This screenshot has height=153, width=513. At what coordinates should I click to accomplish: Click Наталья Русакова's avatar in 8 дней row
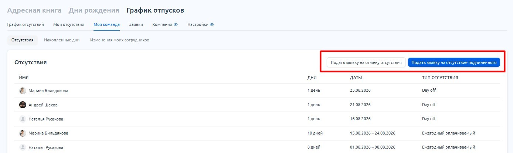point(23,147)
